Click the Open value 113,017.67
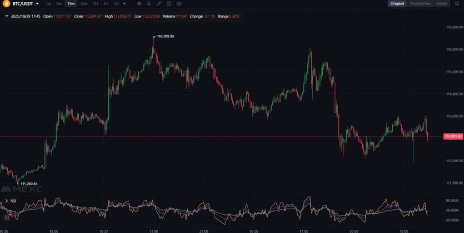The height and width of the screenshot is (233, 464). coord(62,16)
